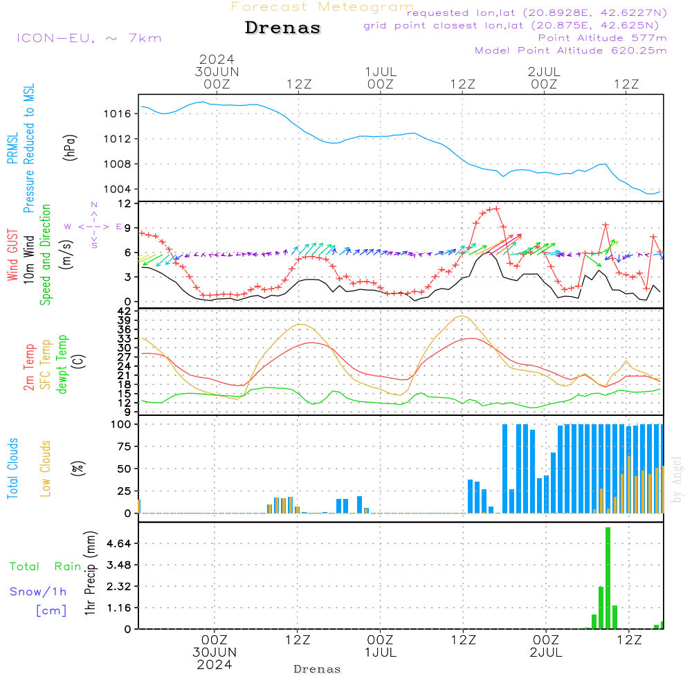This screenshot has width=692, height=692.
Task: Click the Low Clouds axis label
Action: point(46,468)
